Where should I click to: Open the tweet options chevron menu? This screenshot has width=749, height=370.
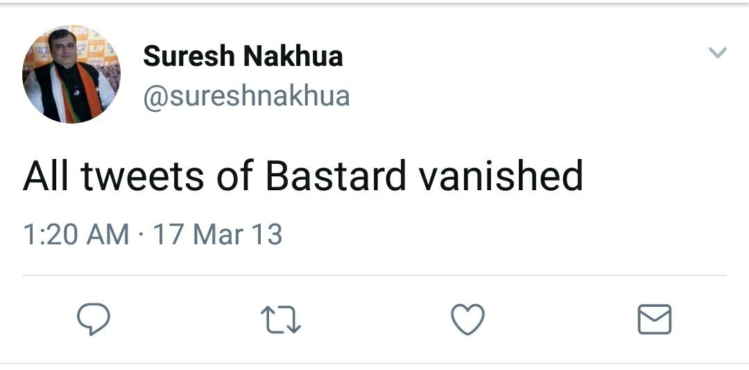[x=718, y=53]
